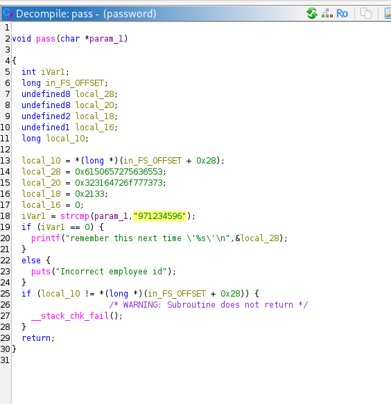Click the edit icon at the toolbar edge

388,13
